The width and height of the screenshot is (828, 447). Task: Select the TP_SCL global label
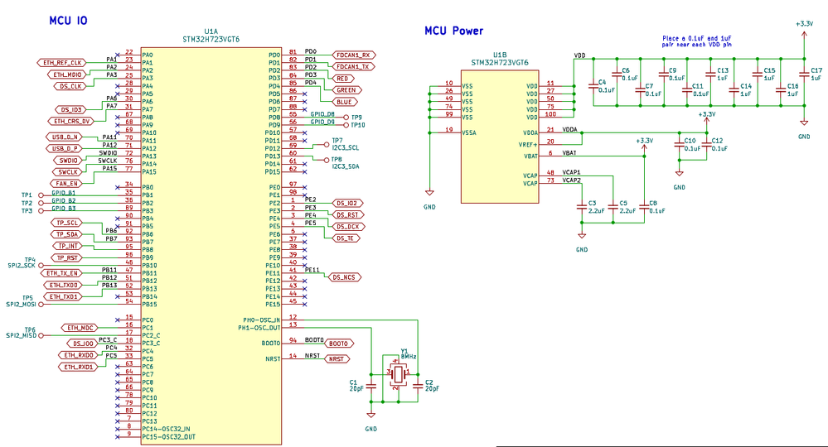click(67, 223)
